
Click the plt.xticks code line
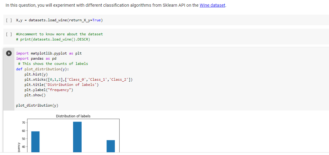(x=79, y=79)
